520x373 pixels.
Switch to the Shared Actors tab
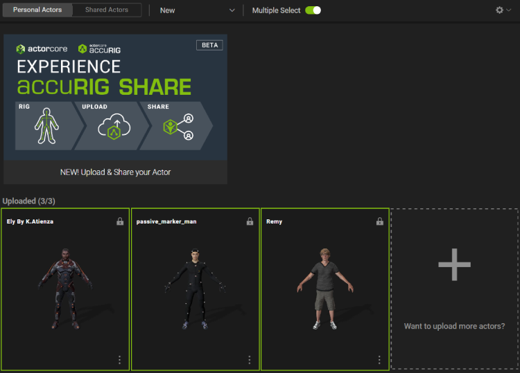coord(107,10)
